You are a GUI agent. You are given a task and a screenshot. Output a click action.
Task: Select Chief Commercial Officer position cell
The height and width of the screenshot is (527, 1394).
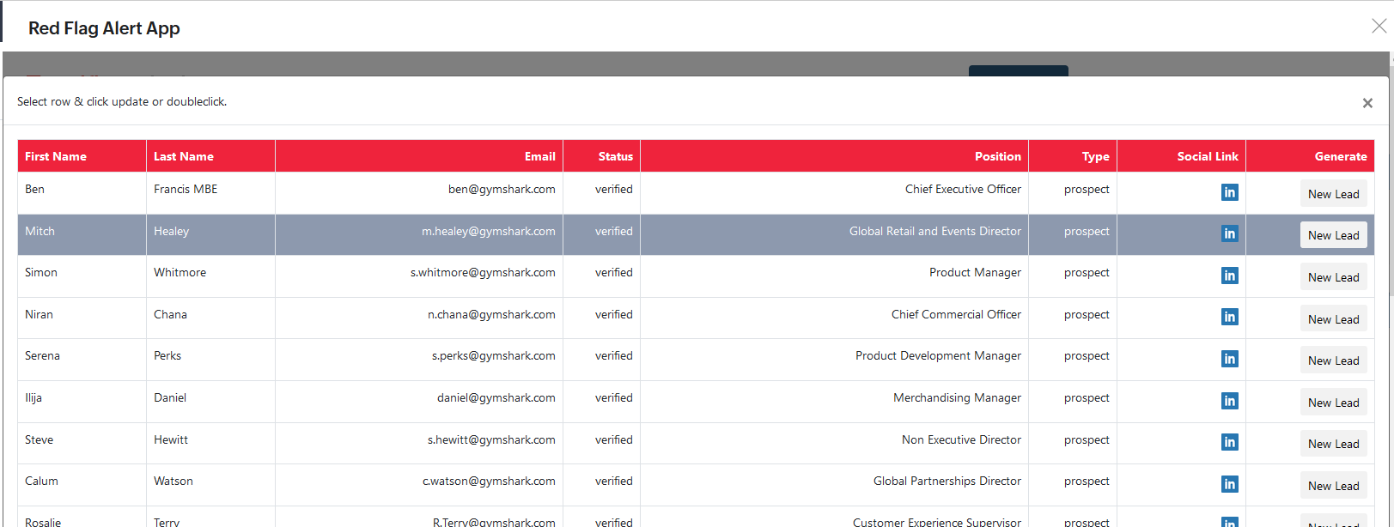pos(834,318)
